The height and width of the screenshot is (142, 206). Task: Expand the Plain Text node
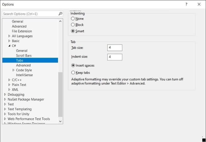pos(9,85)
